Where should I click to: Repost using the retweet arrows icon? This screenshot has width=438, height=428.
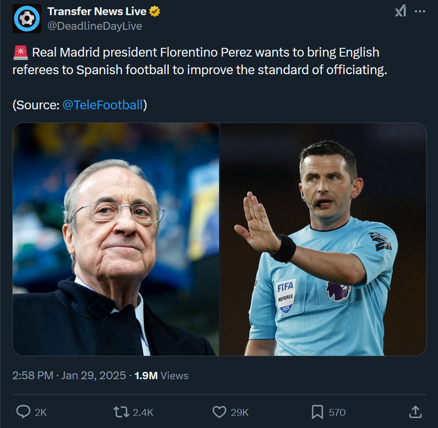121,412
